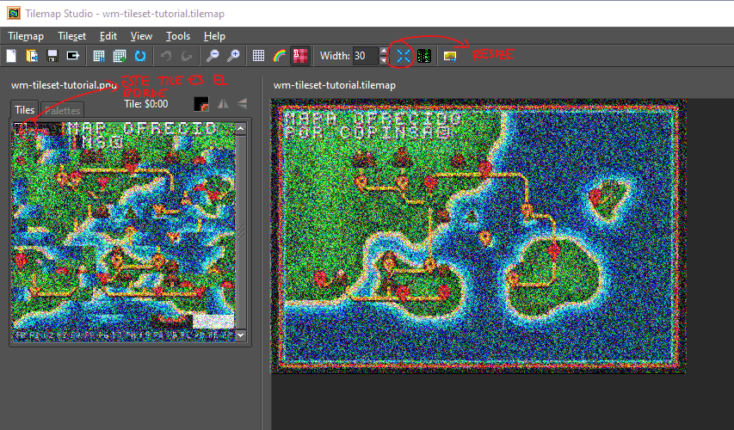Open a tilemap file with the Open icon
The image size is (734, 430).
tap(32, 56)
